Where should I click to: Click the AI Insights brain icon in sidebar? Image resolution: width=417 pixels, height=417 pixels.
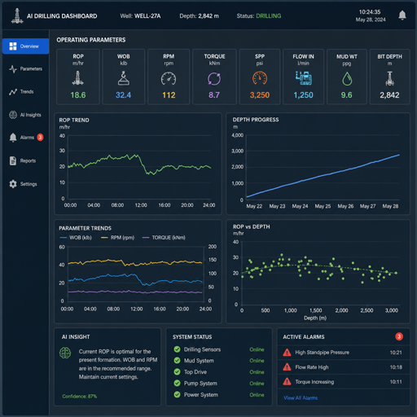point(13,115)
